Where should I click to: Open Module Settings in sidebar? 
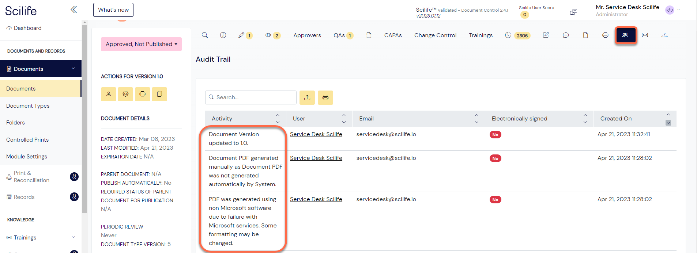(27, 157)
